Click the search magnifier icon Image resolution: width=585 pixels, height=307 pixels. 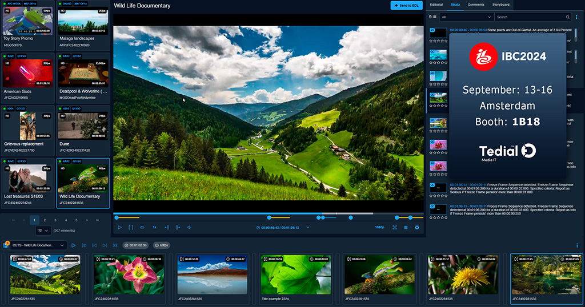click(x=567, y=17)
